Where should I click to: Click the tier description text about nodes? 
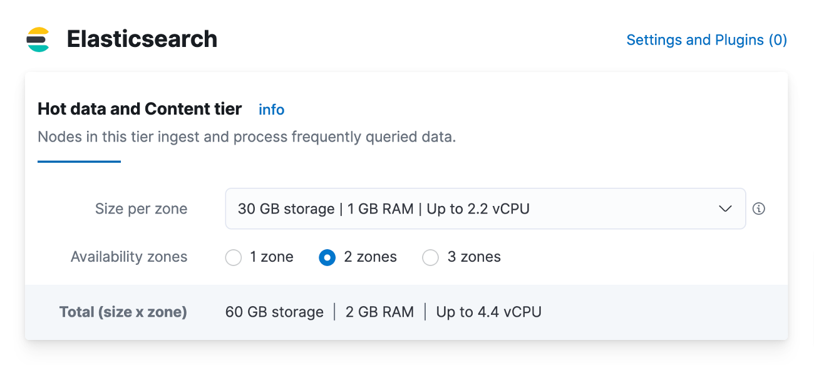(247, 136)
